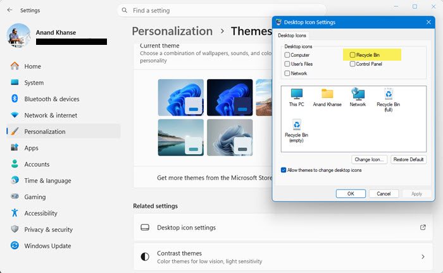This screenshot has width=443, height=273.
Task: Select This PC icon in preview list
Action: [x=296, y=97]
